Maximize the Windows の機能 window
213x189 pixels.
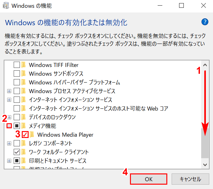[181, 6]
